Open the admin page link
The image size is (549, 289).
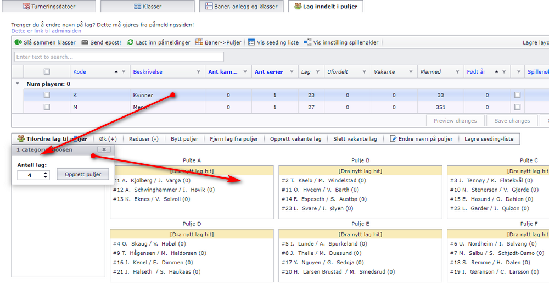[x=46, y=31]
